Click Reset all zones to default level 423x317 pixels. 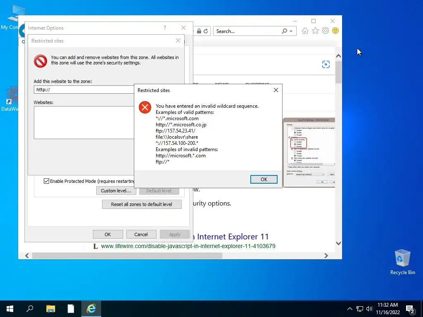tap(142, 204)
